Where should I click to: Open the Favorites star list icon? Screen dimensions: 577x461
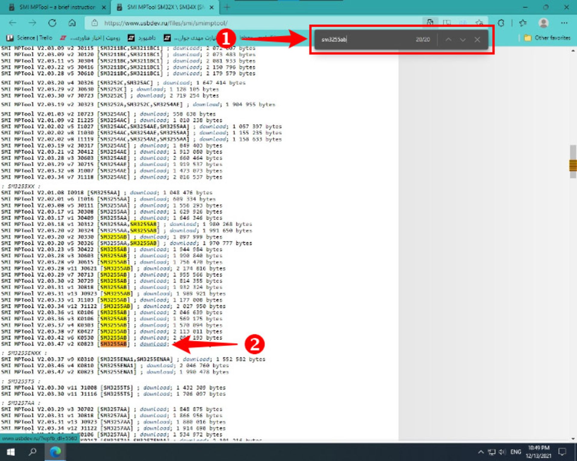point(523,23)
